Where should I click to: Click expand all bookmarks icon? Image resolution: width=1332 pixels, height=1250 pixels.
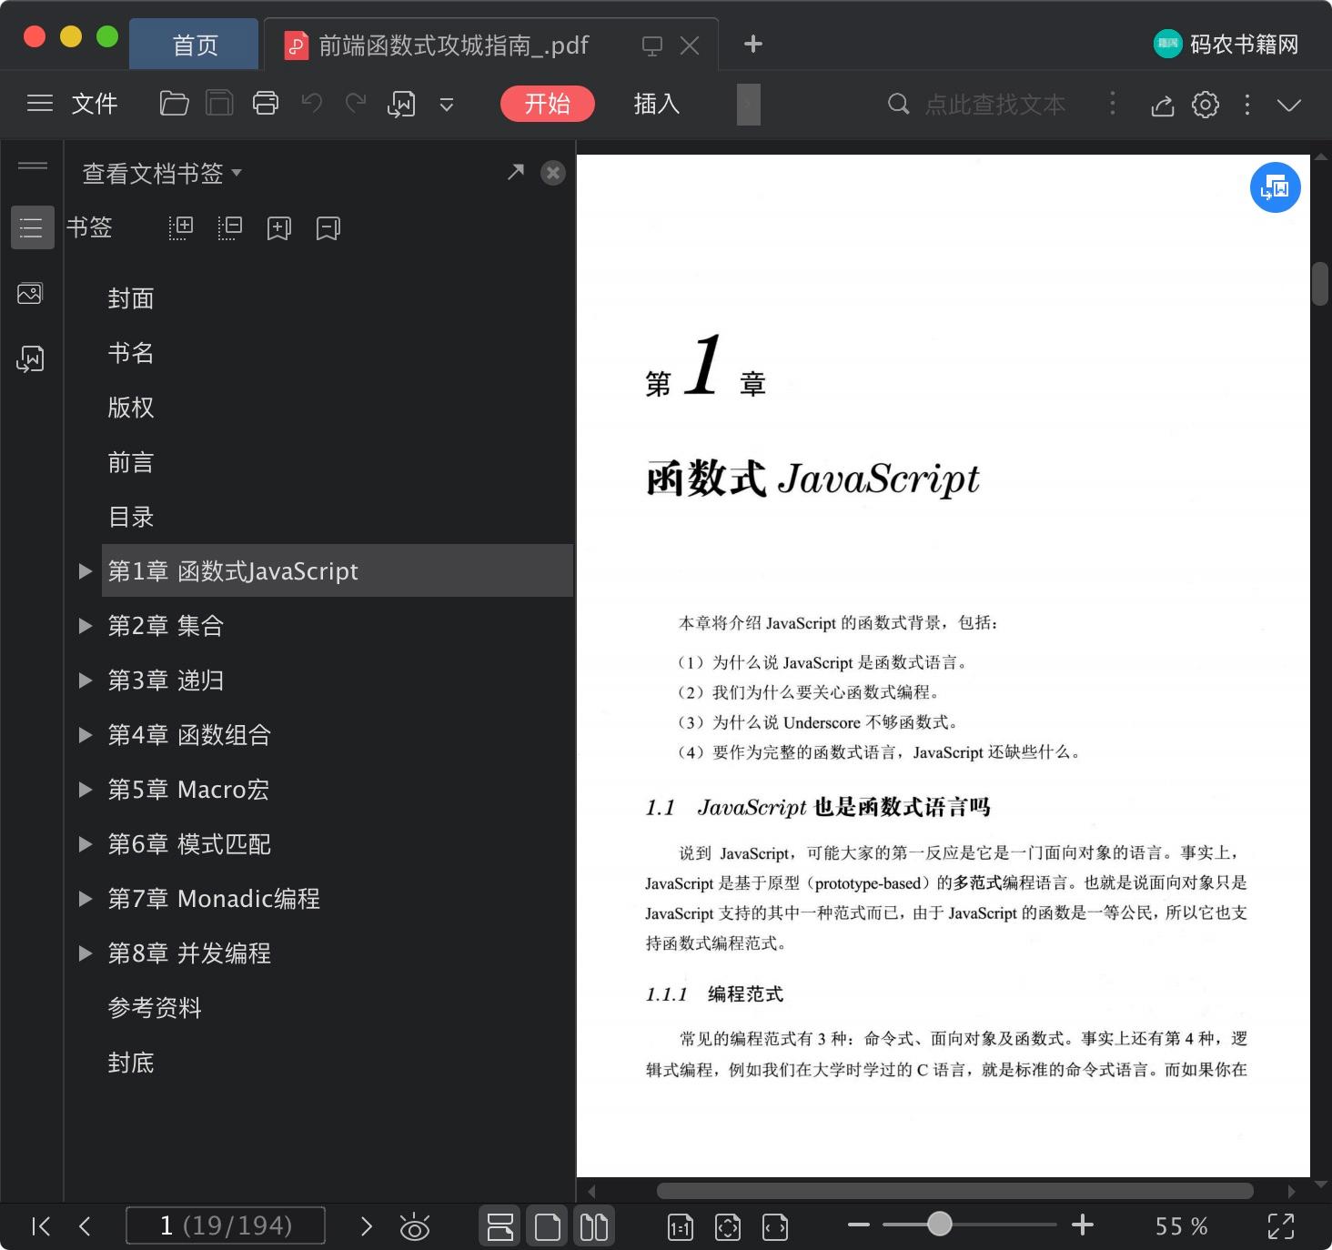point(181,227)
